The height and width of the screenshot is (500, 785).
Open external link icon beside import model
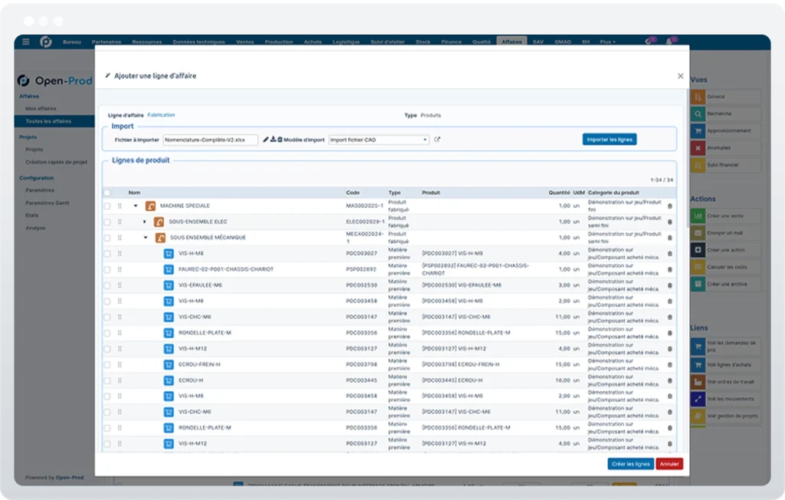pyautogui.click(x=437, y=140)
